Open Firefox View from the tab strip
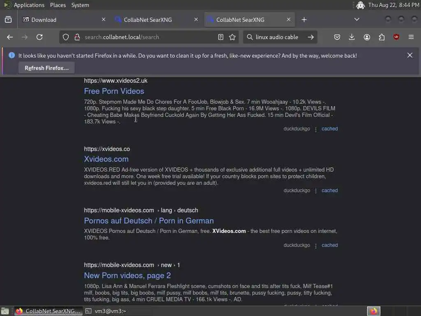Image resolution: width=421 pixels, height=316 pixels. pos(8,20)
